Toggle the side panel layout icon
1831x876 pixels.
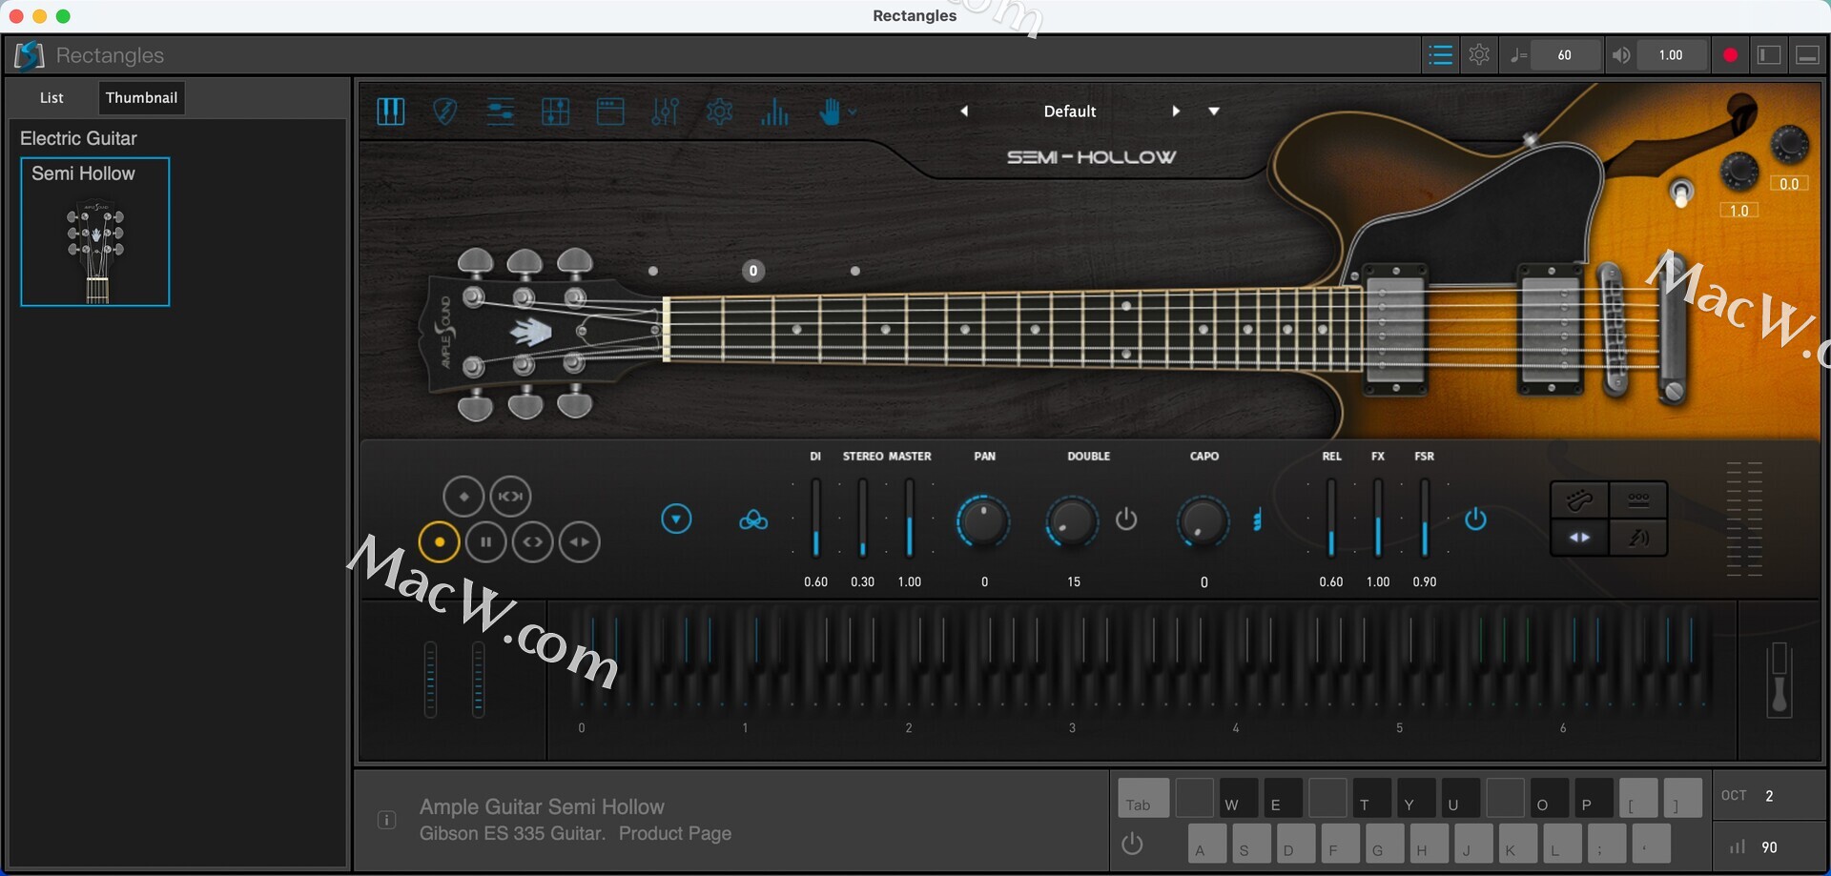click(1769, 55)
